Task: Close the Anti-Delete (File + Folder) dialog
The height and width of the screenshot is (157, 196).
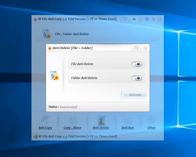Action: click(x=145, y=48)
